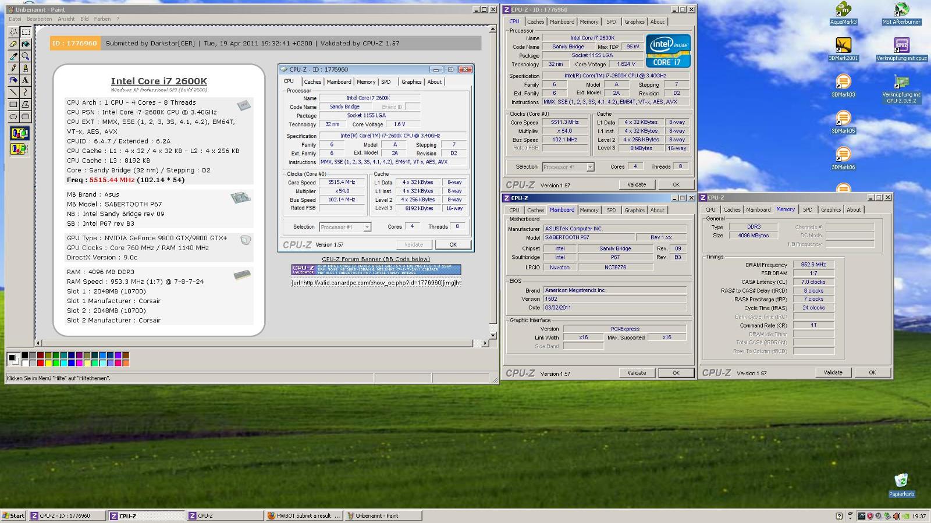Pick the white color swatch
The height and width of the screenshot is (523, 931).
tap(25, 363)
